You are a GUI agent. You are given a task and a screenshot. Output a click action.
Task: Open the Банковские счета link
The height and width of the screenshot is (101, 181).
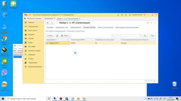(62, 27)
